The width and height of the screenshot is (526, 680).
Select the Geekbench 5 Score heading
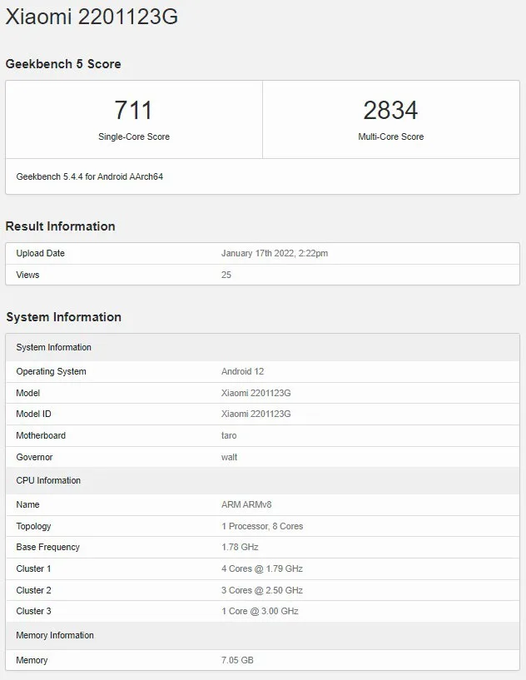coord(63,64)
